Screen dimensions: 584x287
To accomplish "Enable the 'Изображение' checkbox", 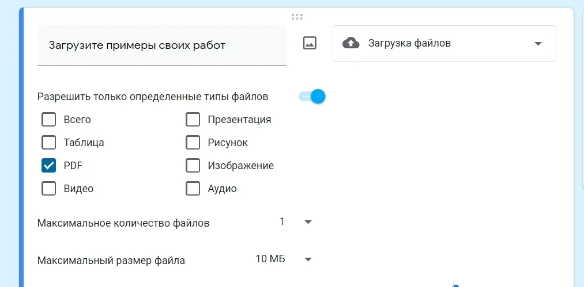I will pyautogui.click(x=193, y=166).
